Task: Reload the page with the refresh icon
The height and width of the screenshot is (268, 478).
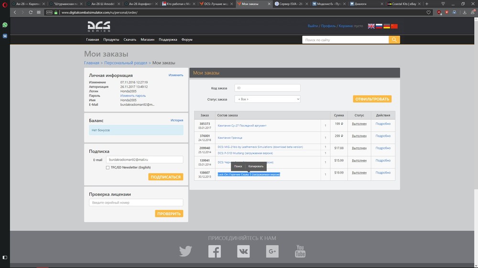Action: point(31,12)
